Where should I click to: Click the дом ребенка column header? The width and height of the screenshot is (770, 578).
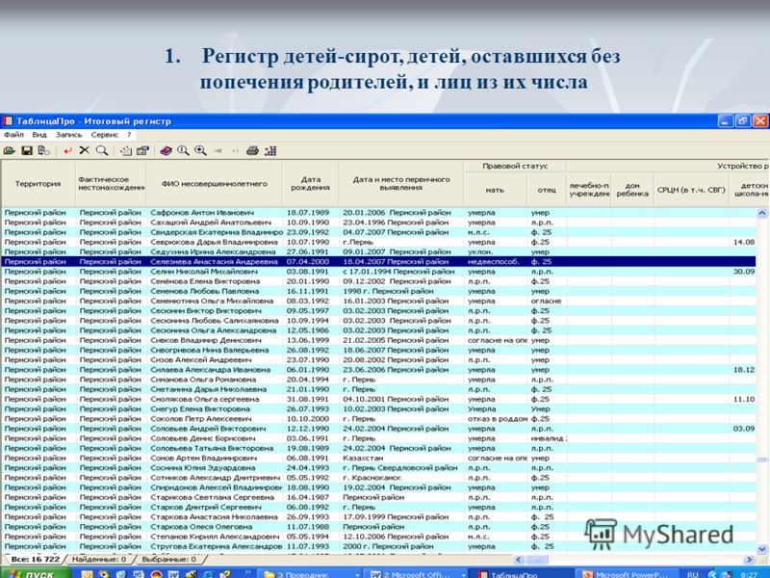(632, 190)
